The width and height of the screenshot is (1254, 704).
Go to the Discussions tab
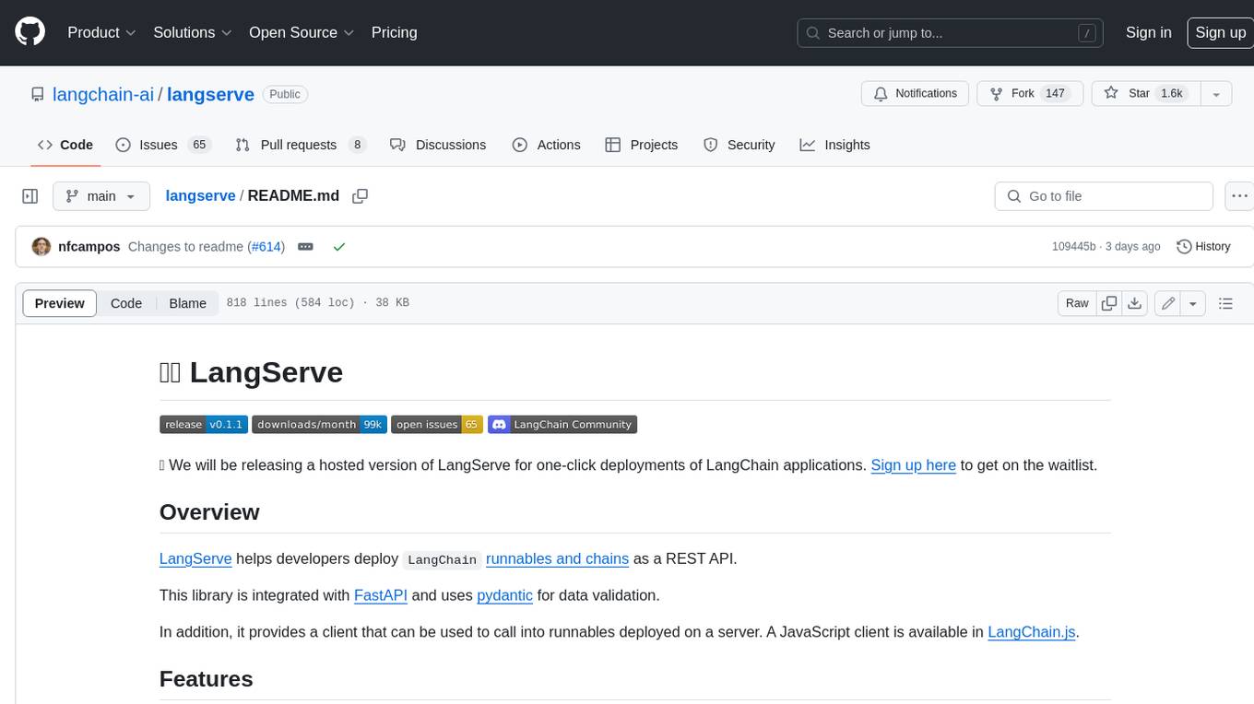[438, 145]
